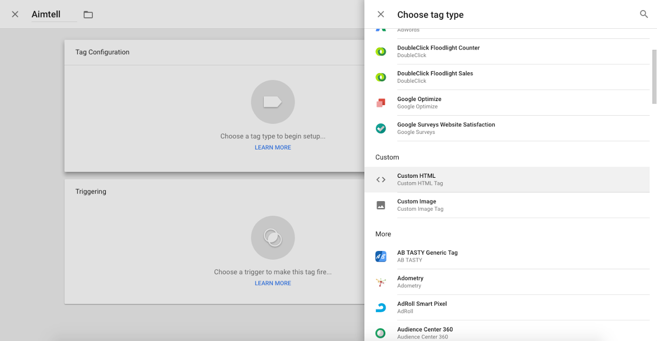Click the Google Optimize icon
Screen dimensions: 657x341
point(381,103)
